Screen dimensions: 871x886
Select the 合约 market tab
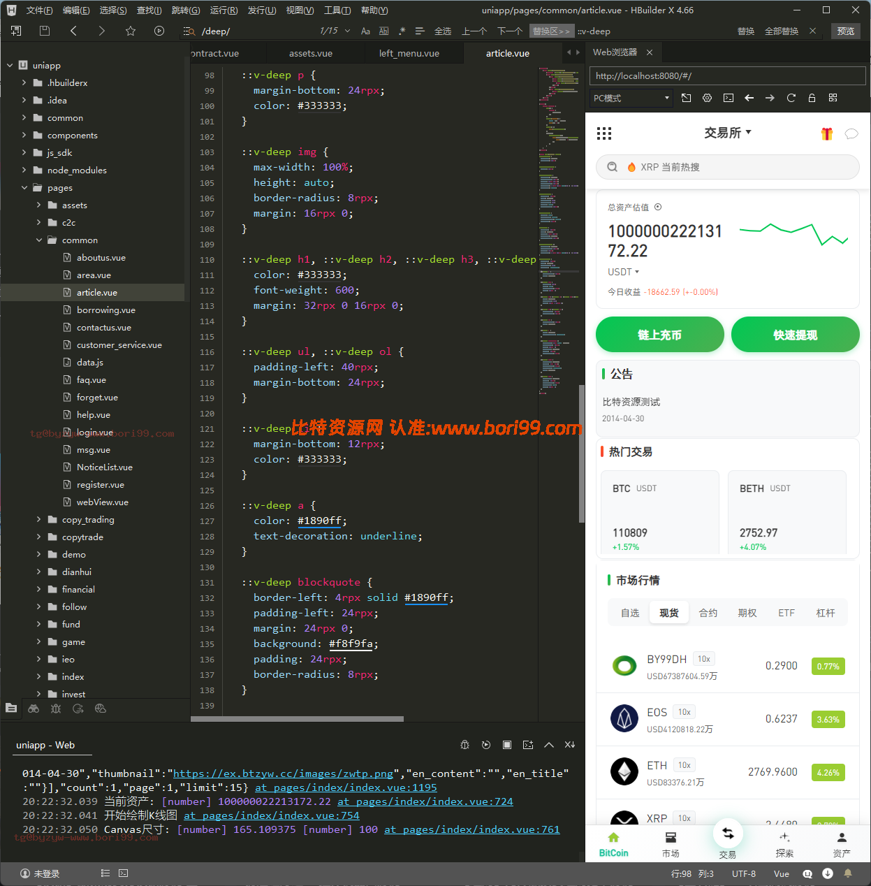click(708, 613)
